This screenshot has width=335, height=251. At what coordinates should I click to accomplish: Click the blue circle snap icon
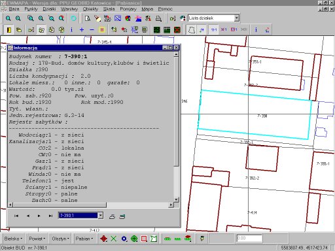click(124, 239)
